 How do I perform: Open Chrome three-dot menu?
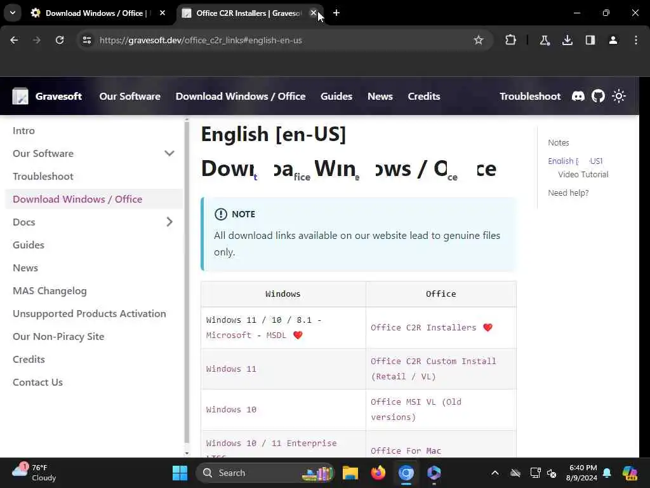pos(635,40)
